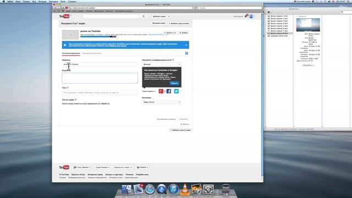The width and height of the screenshot is (352, 198).
Task: Open the footer safety mode dropdown
Action: 123,167
